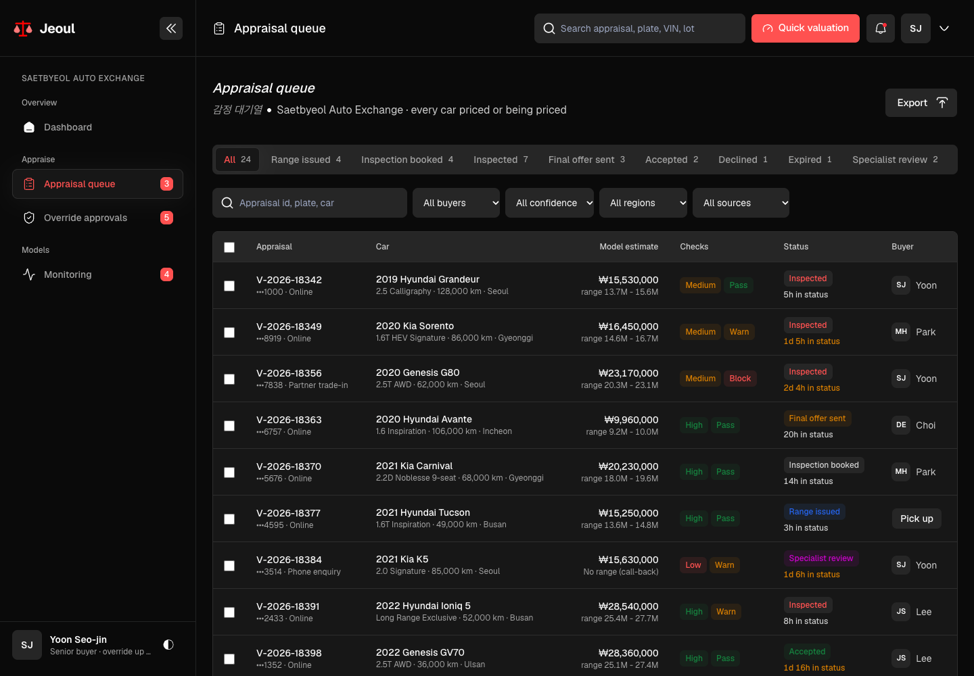Open the All buyers dropdown
The height and width of the screenshot is (676, 974).
[x=456, y=203]
